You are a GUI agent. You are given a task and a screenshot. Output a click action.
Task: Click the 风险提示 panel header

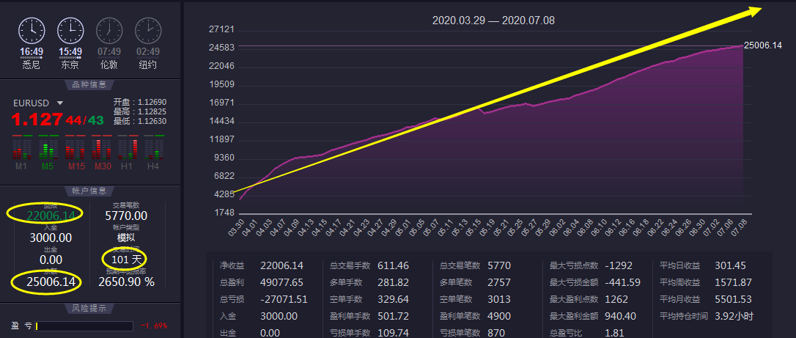(x=89, y=308)
